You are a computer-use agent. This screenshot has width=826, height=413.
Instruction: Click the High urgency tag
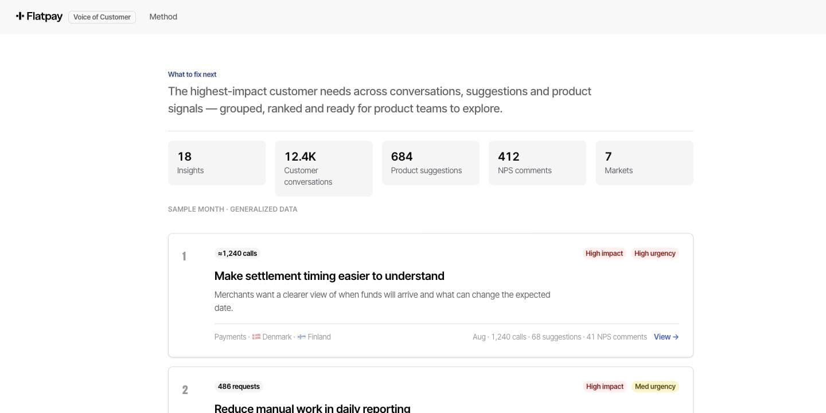(655, 253)
